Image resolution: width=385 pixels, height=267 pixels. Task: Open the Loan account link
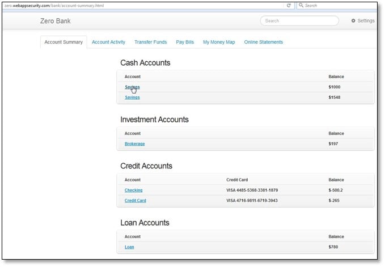tap(129, 247)
